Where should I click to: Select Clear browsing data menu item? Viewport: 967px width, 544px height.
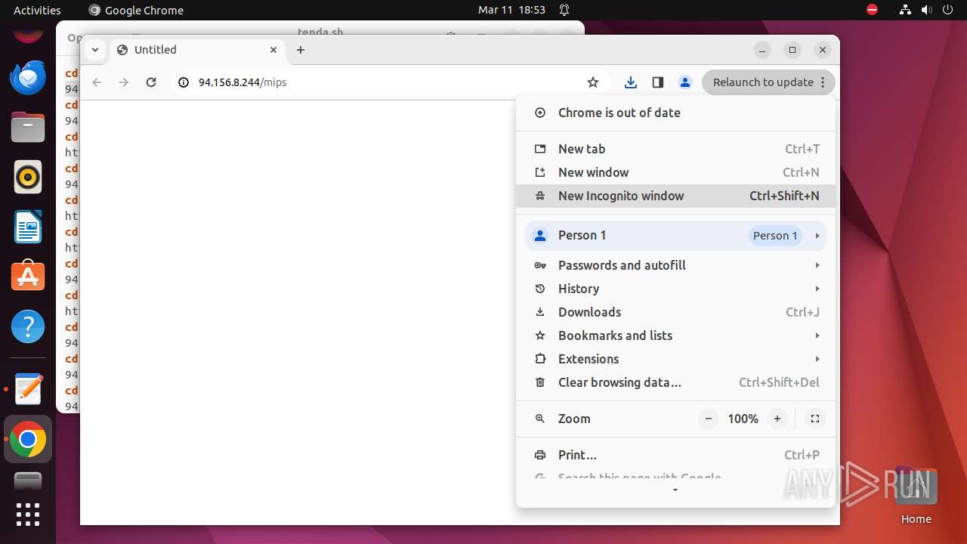point(676,382)
